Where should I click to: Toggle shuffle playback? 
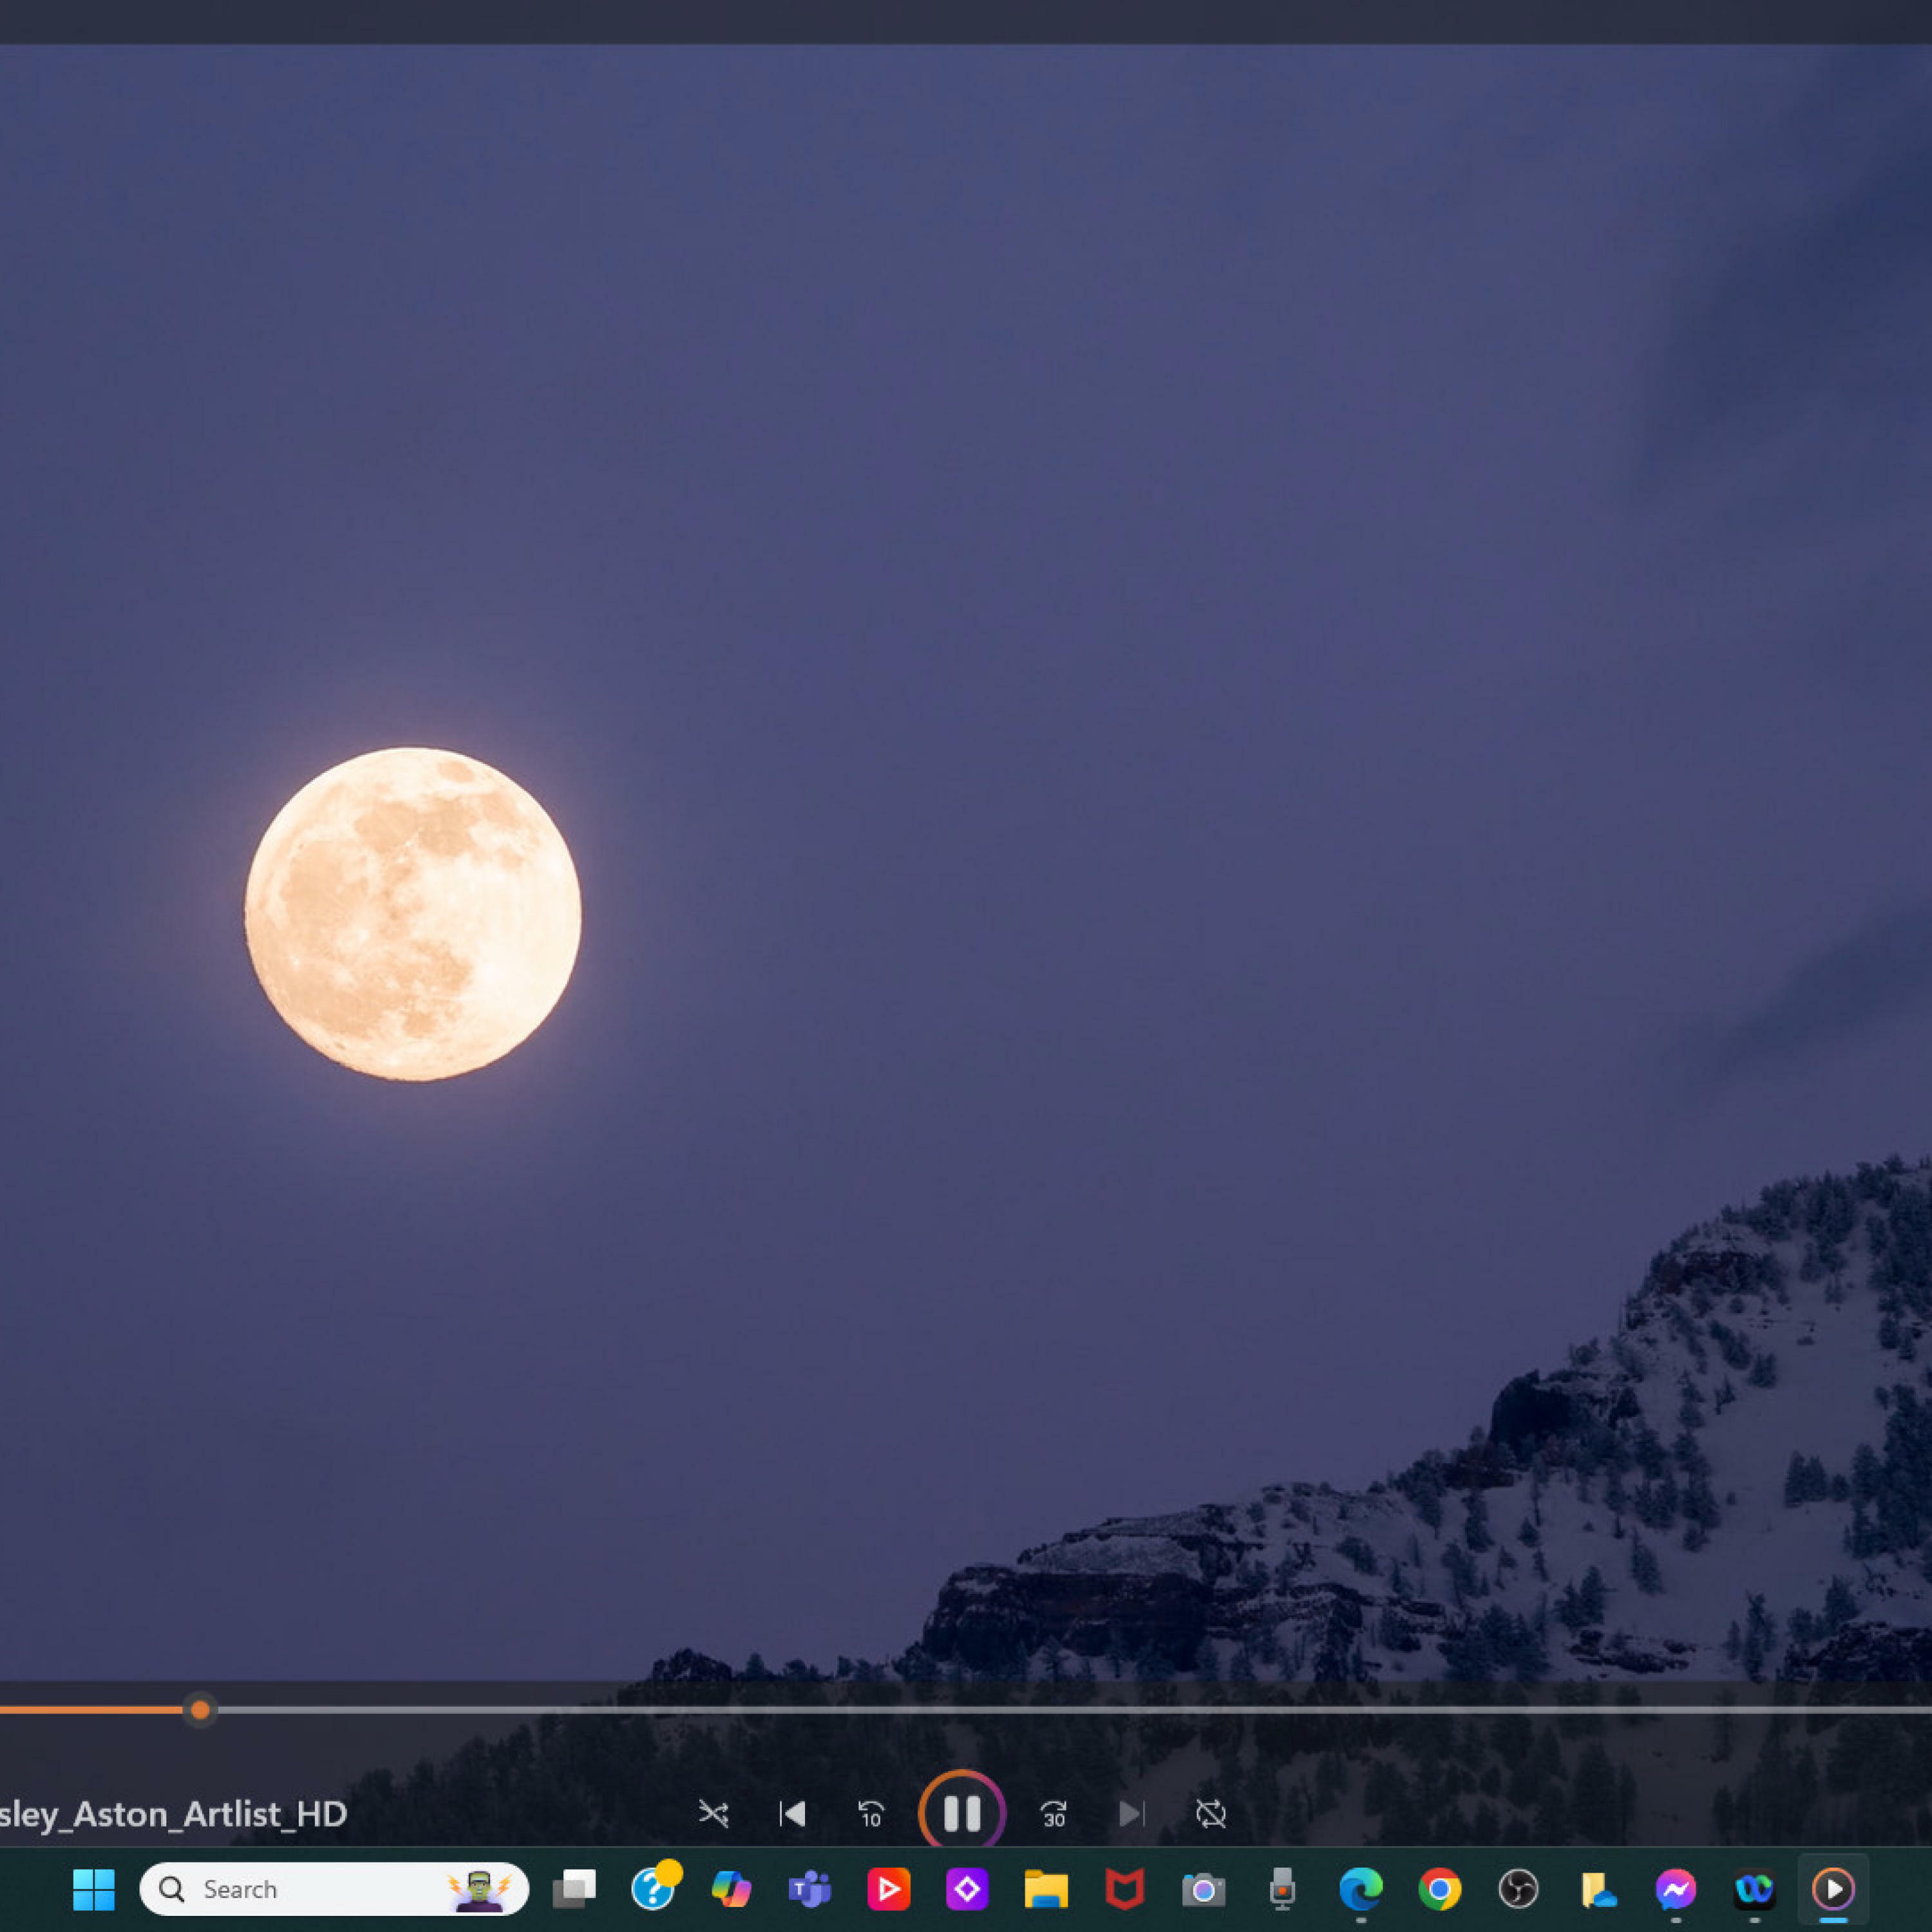click(713, 1813)
